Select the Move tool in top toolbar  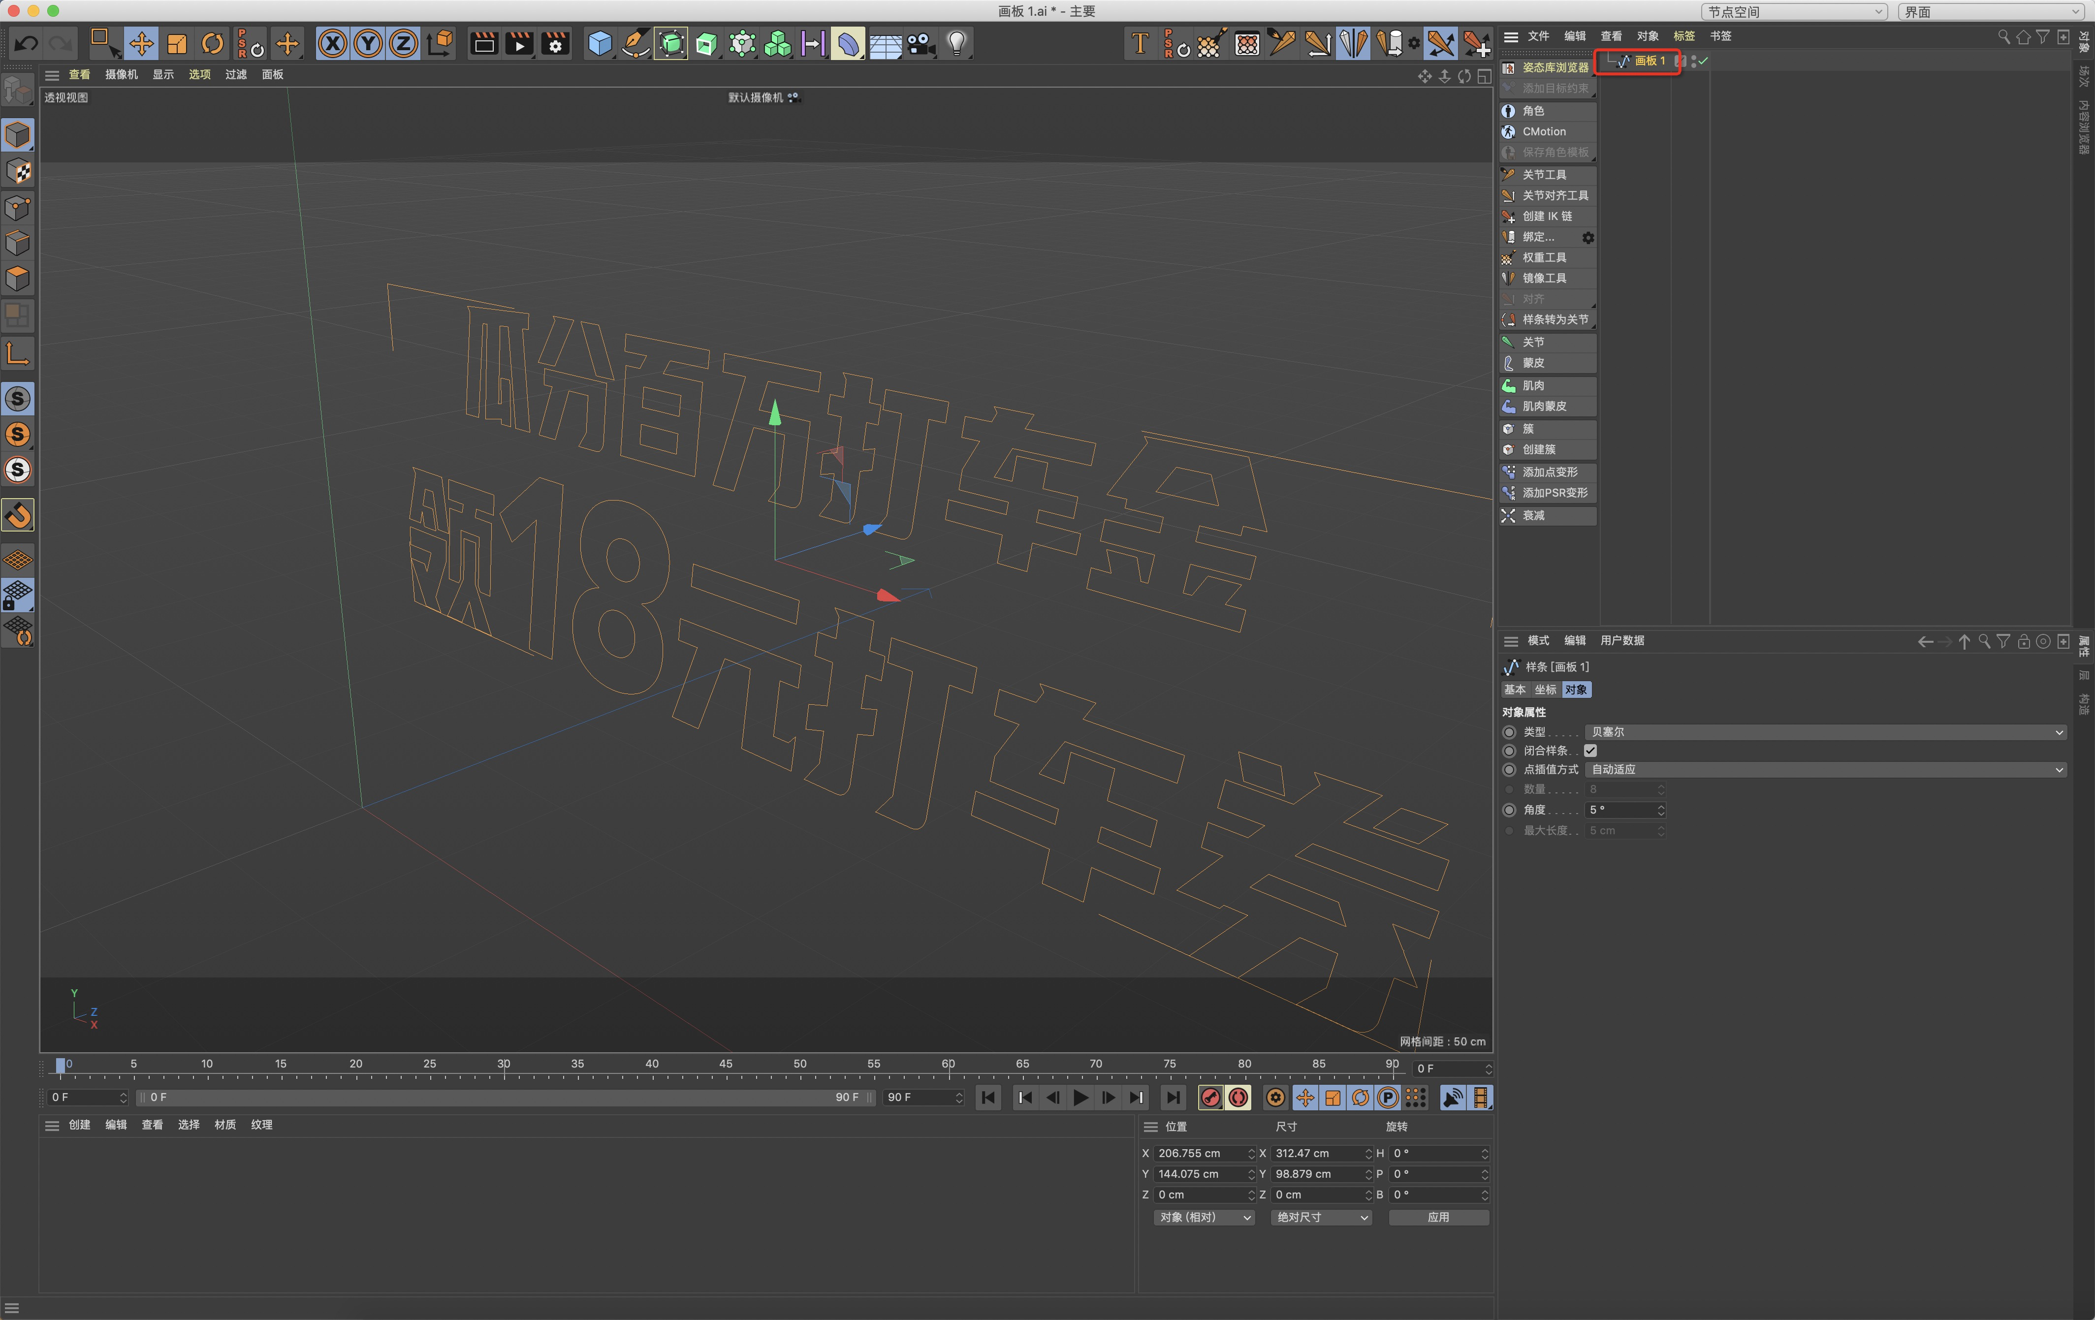pyautogui.click(x=141, y=43)
